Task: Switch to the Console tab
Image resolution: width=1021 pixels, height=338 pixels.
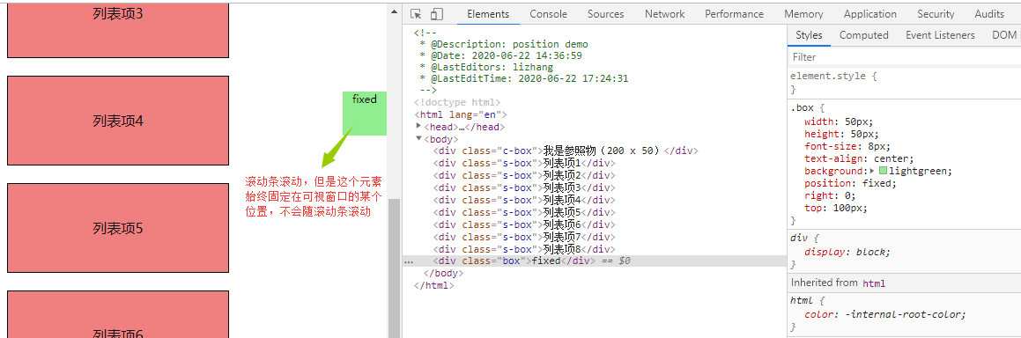Action: pos(548,14)
